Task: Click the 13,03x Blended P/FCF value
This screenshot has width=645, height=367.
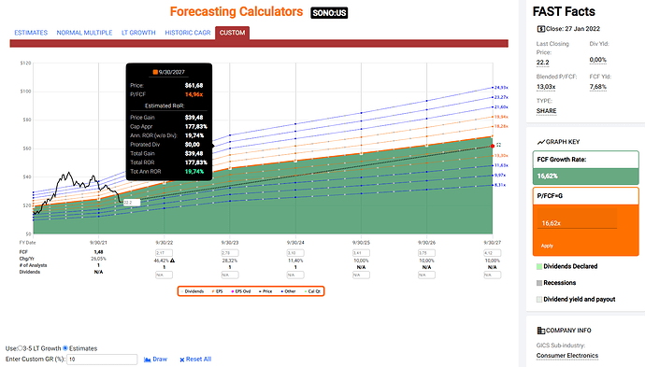Action: (546, 87)
